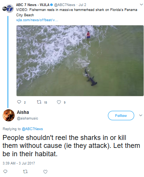Click Aisha's profile picture
The width and height of the screenshot is (144, 177).
point(9,115)
